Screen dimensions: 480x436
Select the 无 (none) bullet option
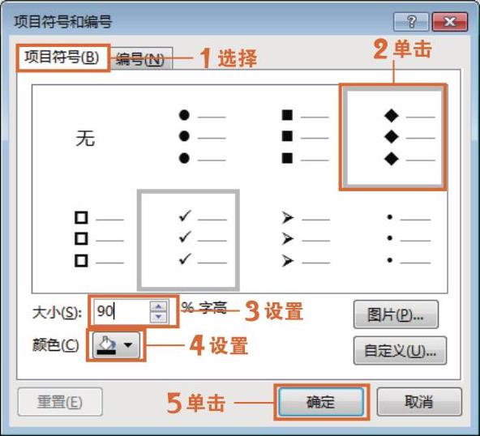coord(86,137)
